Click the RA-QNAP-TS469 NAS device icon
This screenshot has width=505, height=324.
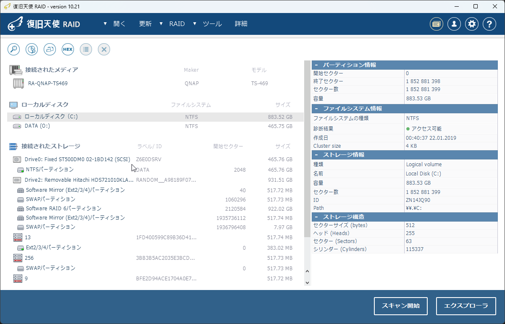[x=18, y=83]
